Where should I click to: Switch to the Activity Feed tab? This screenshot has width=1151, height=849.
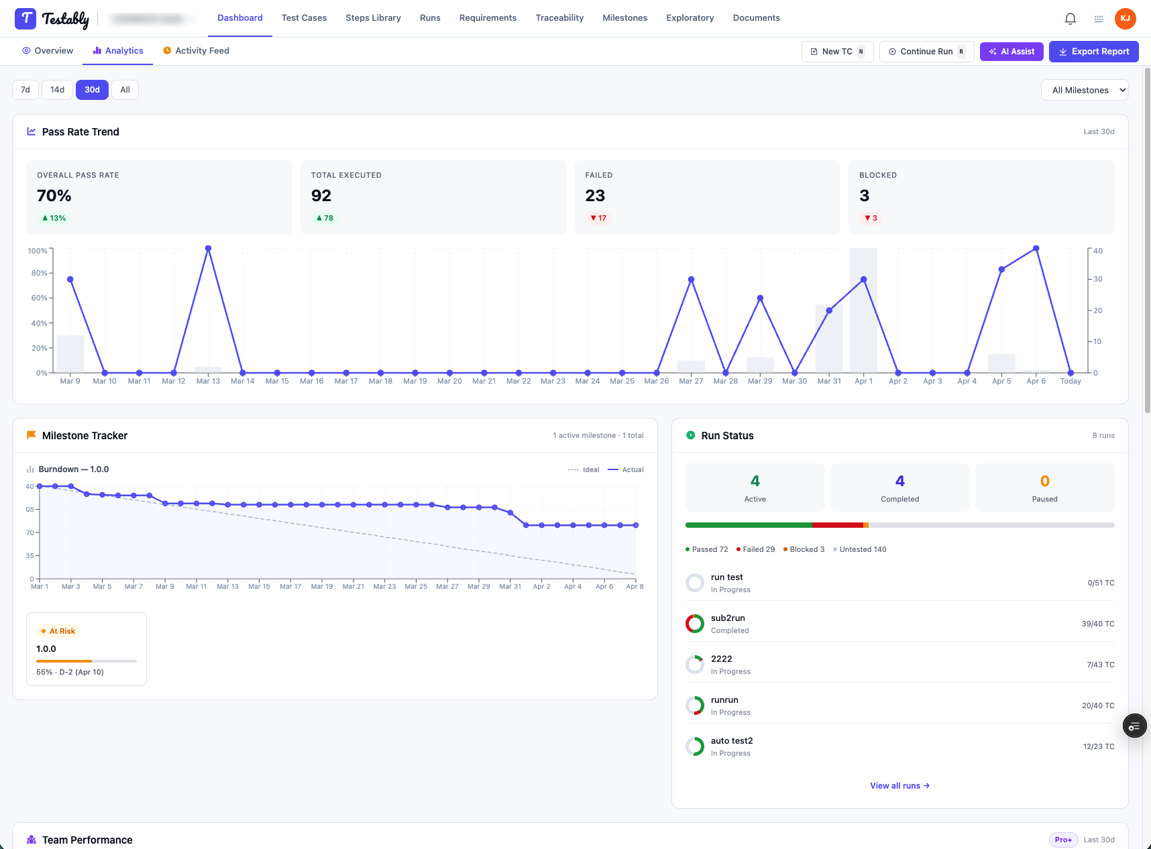pyautogui.click(x=197, y=51)
